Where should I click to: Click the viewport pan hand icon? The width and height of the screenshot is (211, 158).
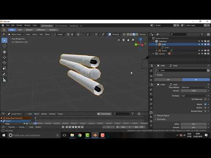pyautogui.click(x=128, y=40)
